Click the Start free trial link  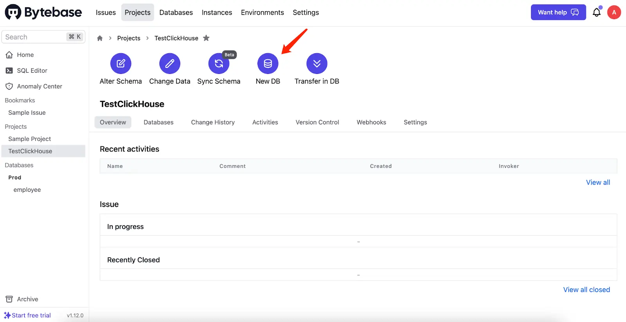tap(27, 315)
